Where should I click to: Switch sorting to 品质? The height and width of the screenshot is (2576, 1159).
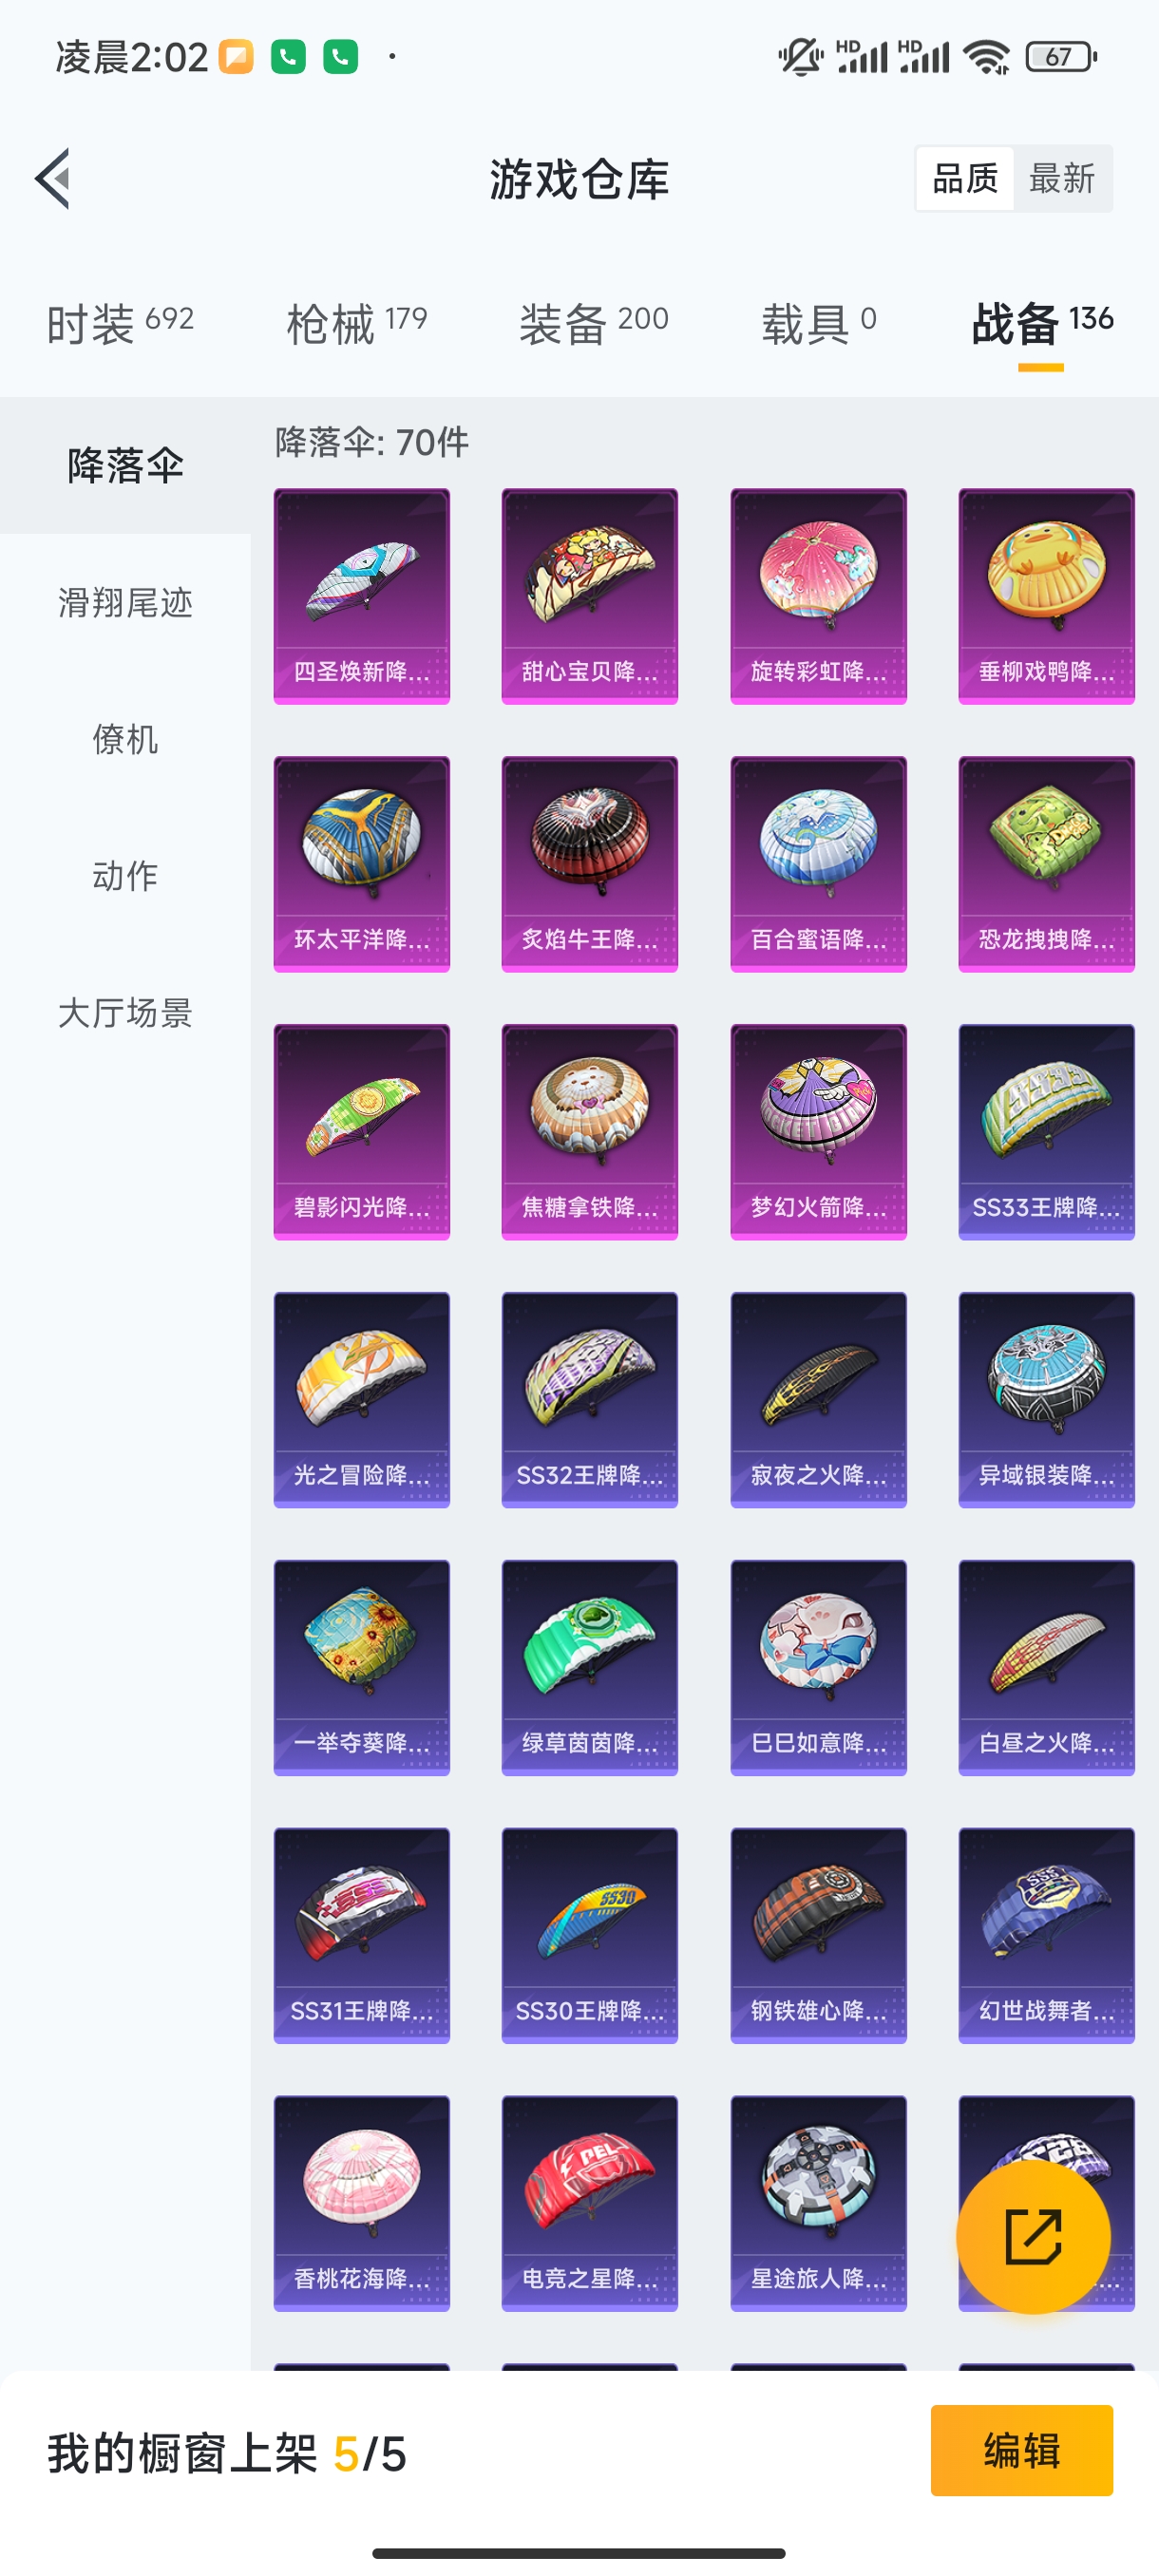[x=965, y=179]
